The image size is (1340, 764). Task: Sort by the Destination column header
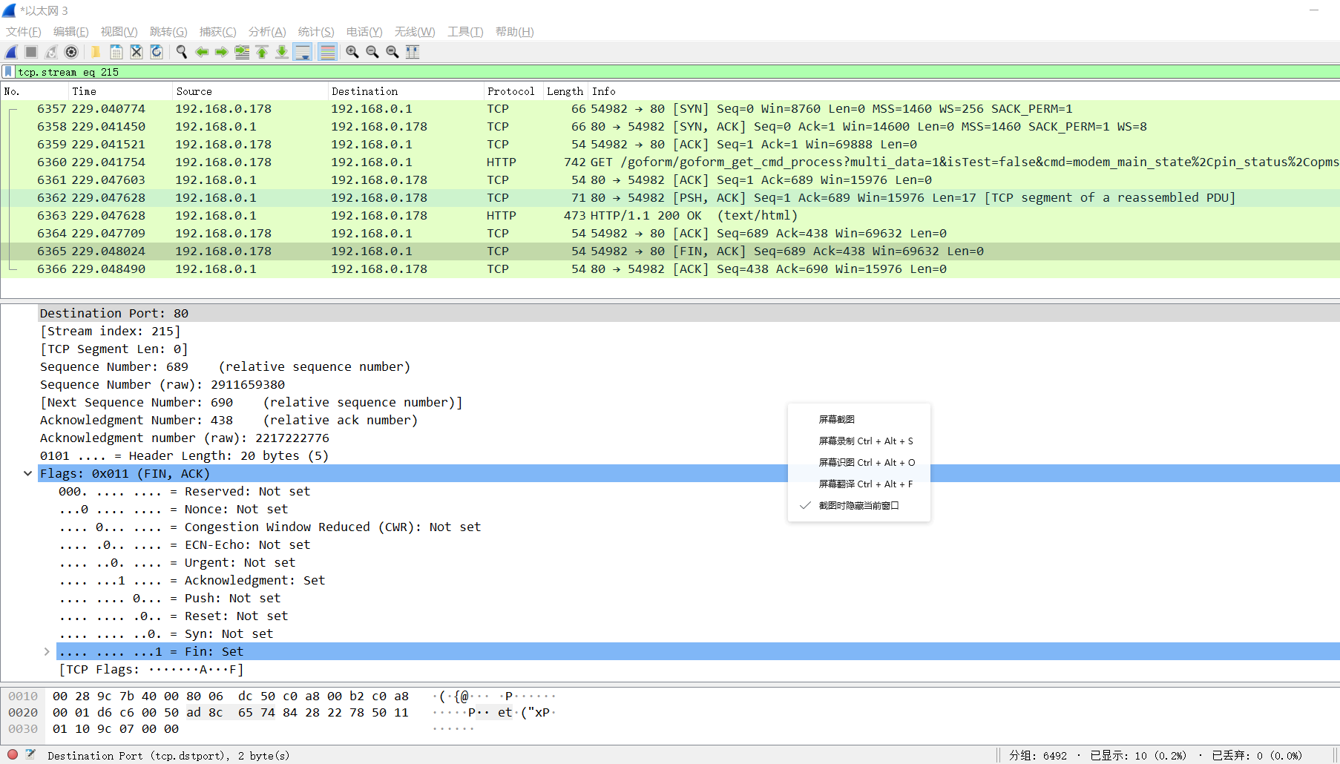pyautogui.click(x=406, y=91)
